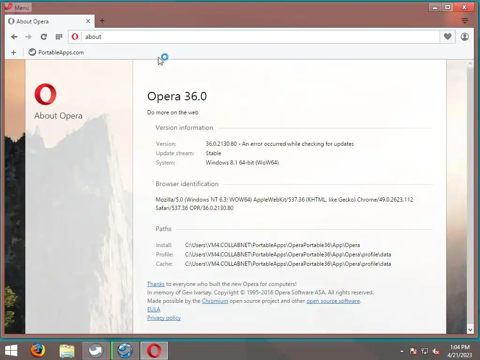Click the scrollbar up arrow

470,64
